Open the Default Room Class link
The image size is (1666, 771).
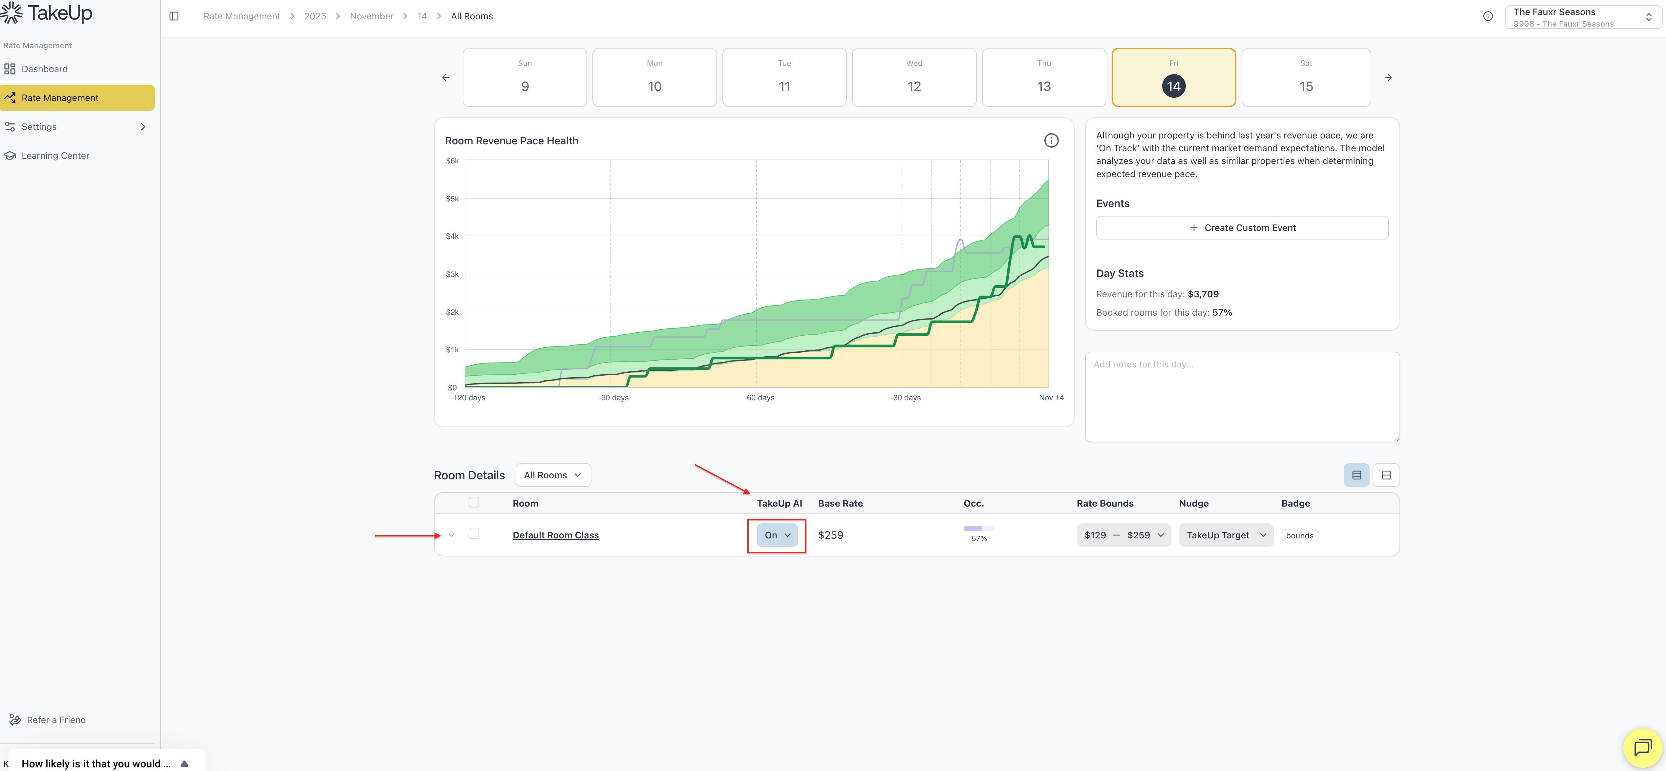(x=555, y=535)
